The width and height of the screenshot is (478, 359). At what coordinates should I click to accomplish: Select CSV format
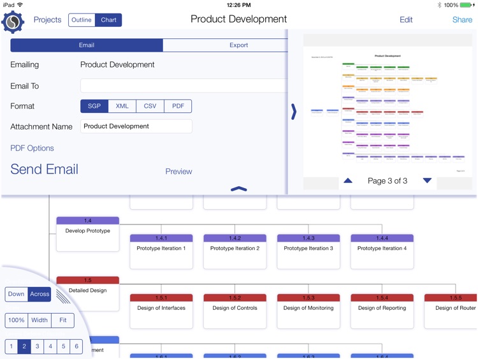[150, 106]
